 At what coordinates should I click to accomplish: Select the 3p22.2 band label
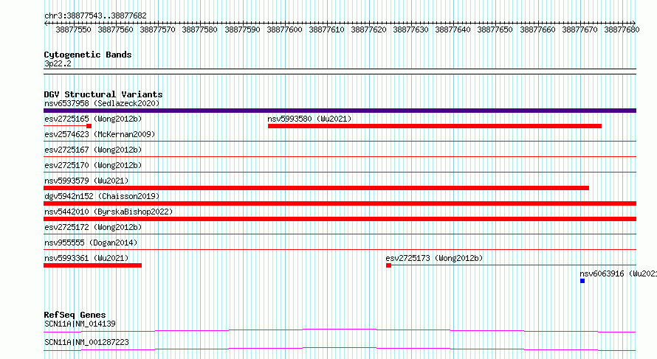click(x=58, y=63)
